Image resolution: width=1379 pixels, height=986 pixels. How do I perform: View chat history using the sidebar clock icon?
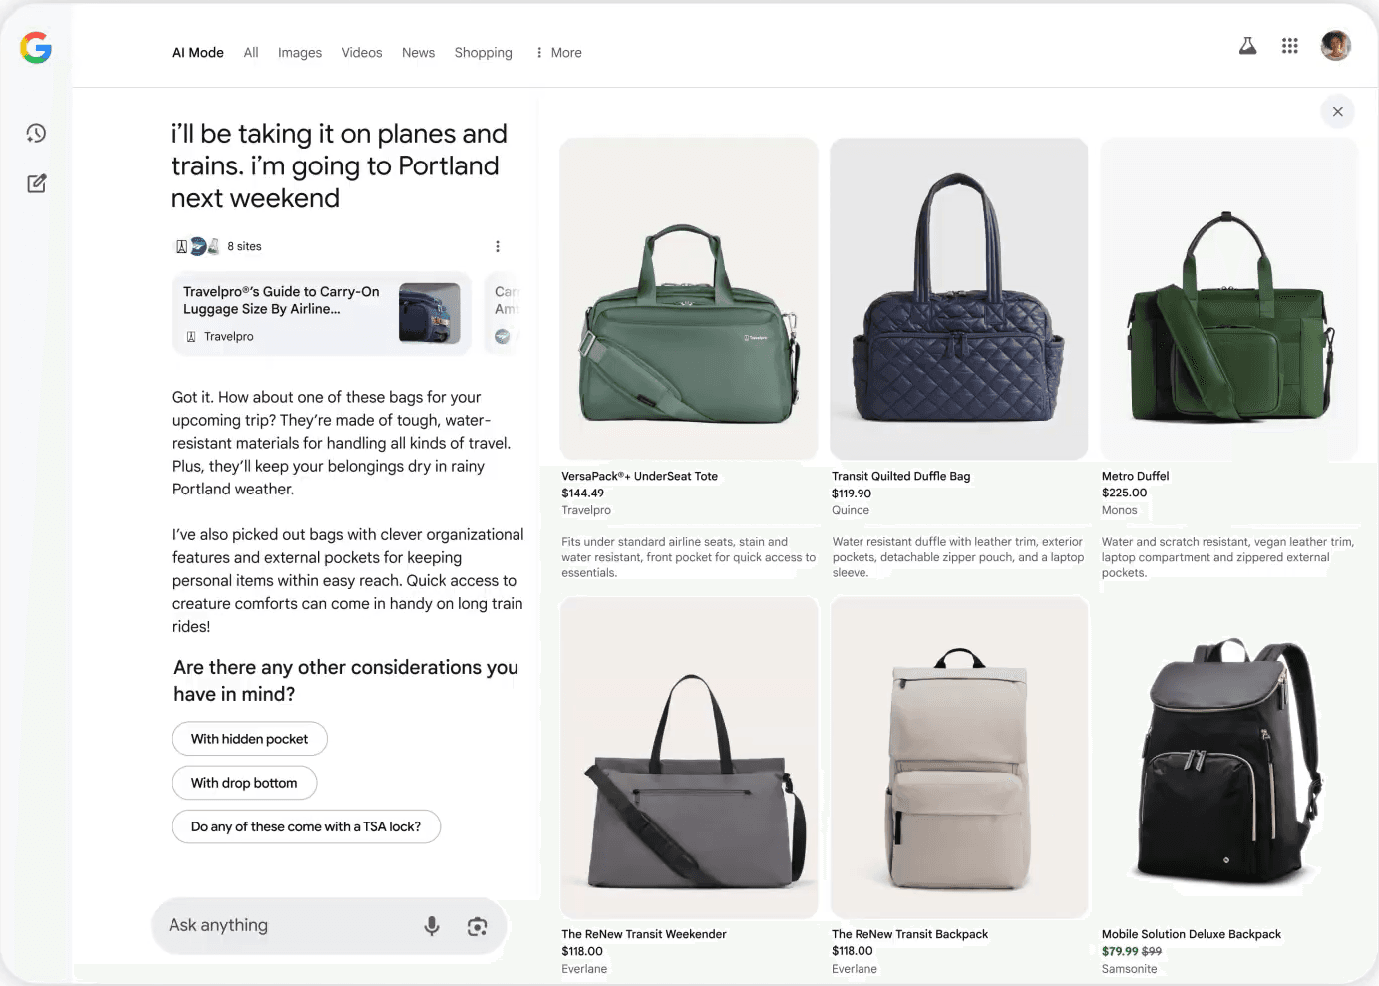[x=36, y=133]
